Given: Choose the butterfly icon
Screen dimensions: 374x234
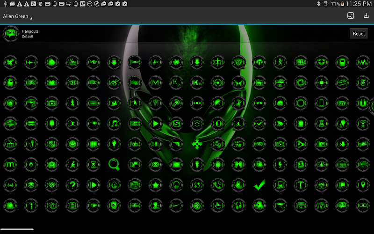Looking at the screenshot, I should tap(238, 83).
